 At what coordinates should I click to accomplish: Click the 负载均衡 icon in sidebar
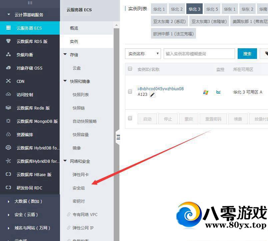8,54
